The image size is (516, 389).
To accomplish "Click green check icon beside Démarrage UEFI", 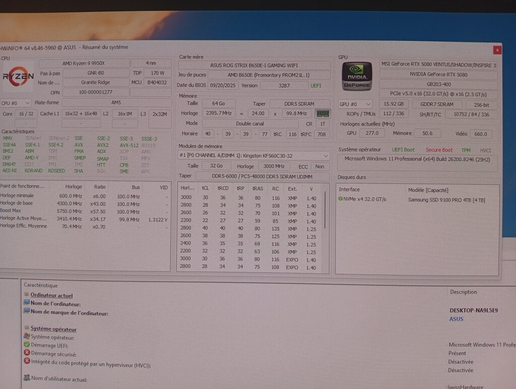I will pyautogui.click(x=27, y=345).
